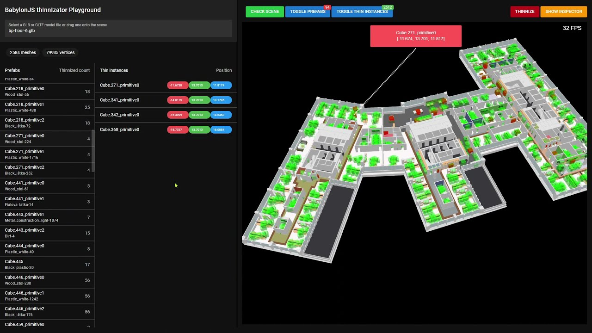Toggle thin instances visibility
The height and width of the screenshot is (333, 592).
(x=362, y=12)
